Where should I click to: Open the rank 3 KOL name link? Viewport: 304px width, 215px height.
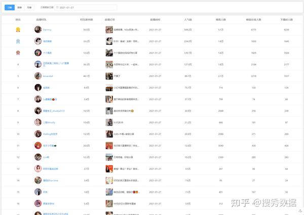point(47,53)
